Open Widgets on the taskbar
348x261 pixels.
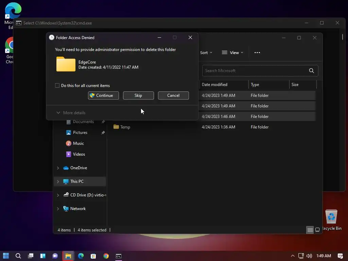coord(43,256)
